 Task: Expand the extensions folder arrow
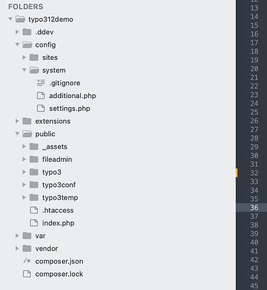click(17, 121)
